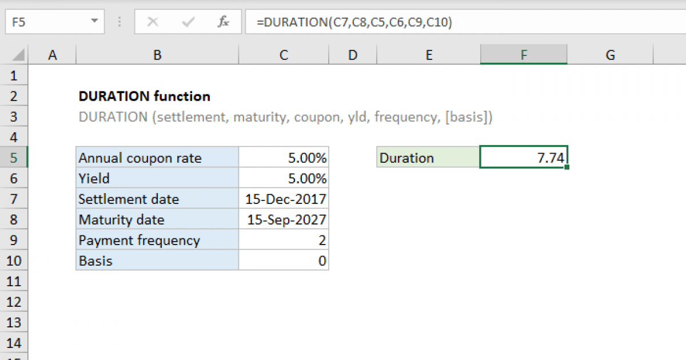The width and height of the screenshot is (686, 360).
Task: Select the Duration label cell
Action: pyautogui.click(x=428, y=157)
